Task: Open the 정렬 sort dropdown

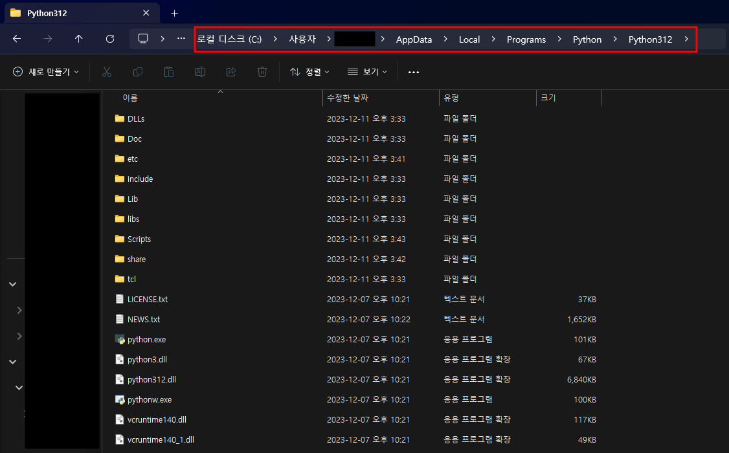Action: pos(309,72)
